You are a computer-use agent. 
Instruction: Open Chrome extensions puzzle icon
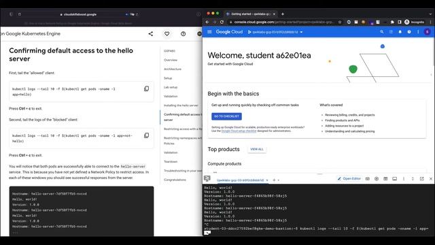coord(392,22)
